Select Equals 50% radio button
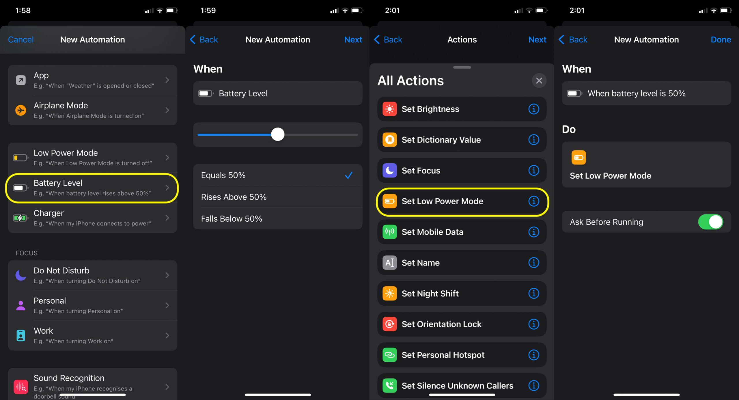Viewport: 739px width, 400px height. (x=277, y=175)
